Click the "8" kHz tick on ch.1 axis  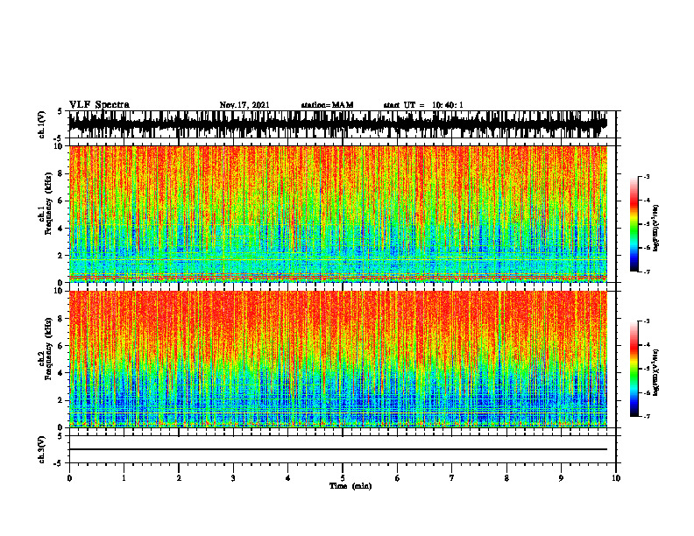click(x=60, y=173)
